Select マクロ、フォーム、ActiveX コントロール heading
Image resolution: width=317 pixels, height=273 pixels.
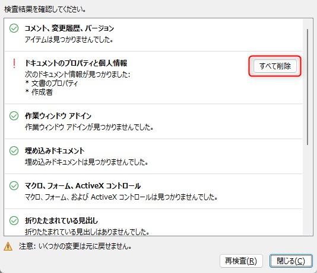pos(83,185)
